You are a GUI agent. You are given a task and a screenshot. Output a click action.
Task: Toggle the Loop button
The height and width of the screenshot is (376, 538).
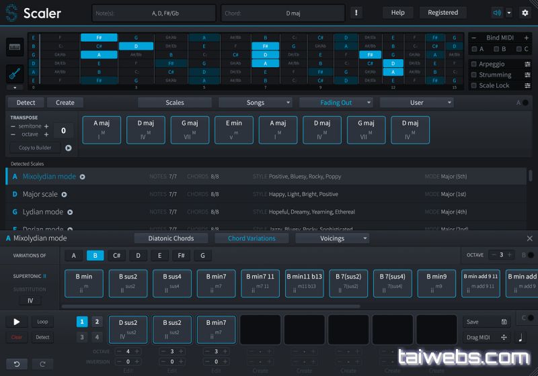(42, 322)
